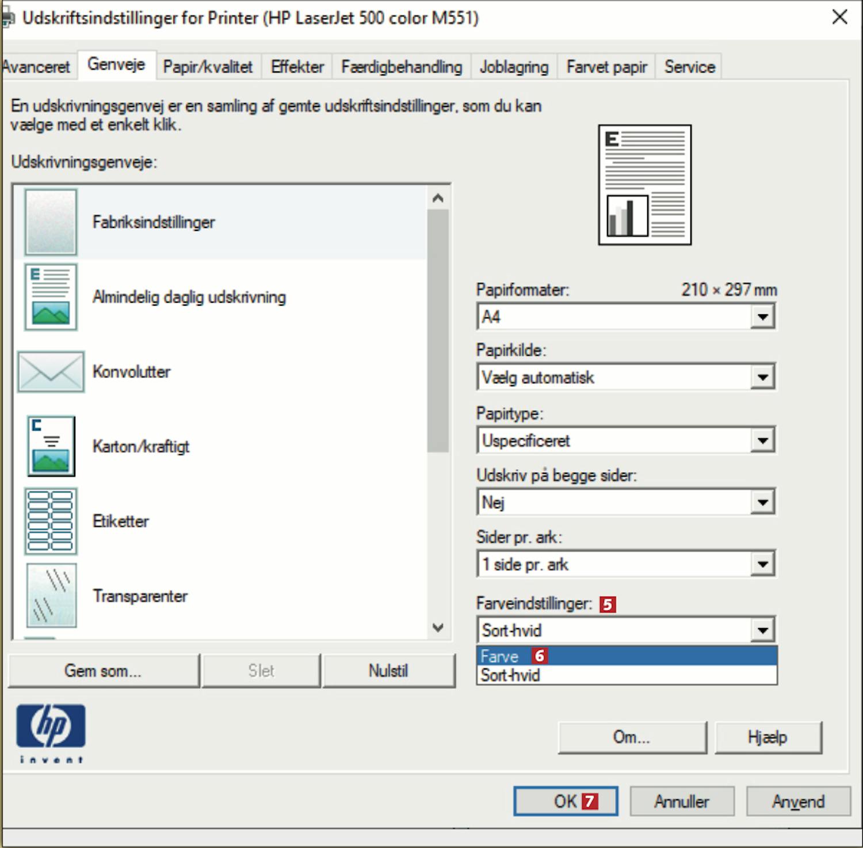This screenshot has height=848, width=863.
Task: Click the HP invent logo
Action: [51, 733]
